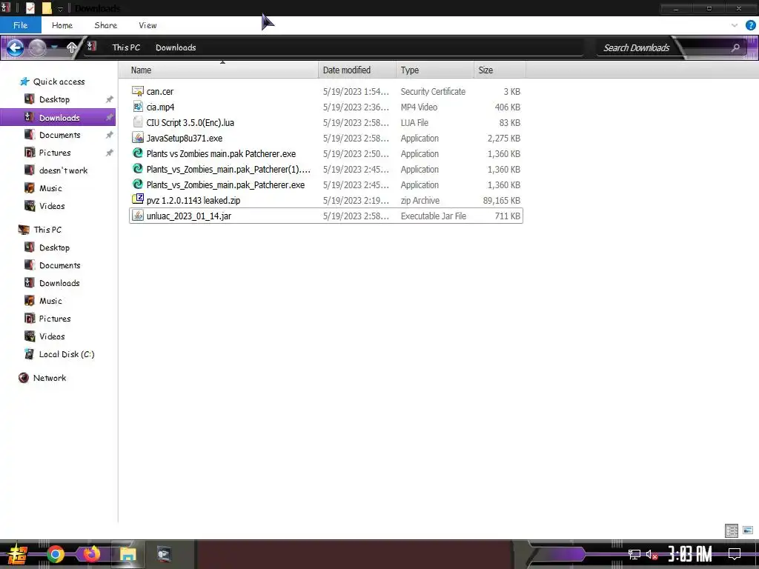Image resolution: width=759 pixels, height=569 pixels.
Task: Open the File ribbon tab
Action: (x=20, y=25)
